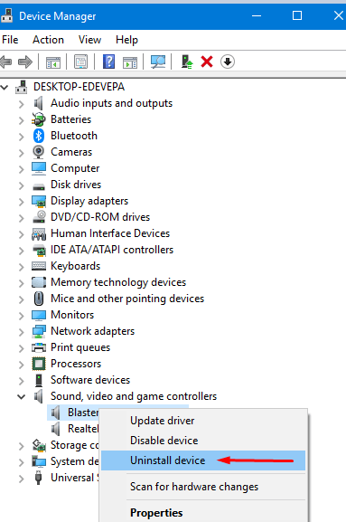
Task: Click the red X Uninstall device icon
Action: tap(207, 62)
